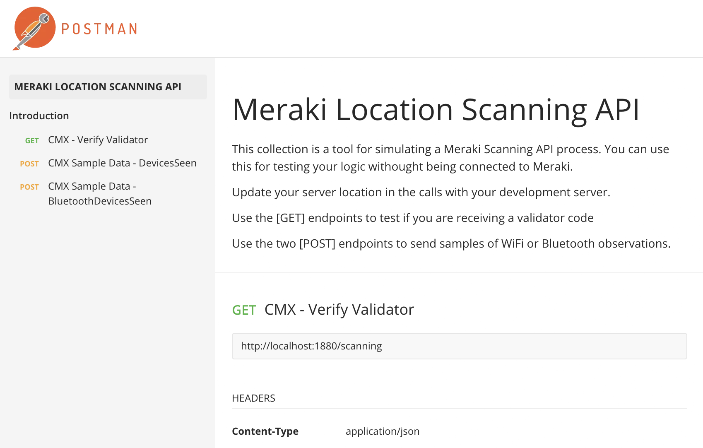703x448 pixels.
Task: Click the sentence about the two [POST] endpoints
Action: pyautogui.click(x=451, y=244)
